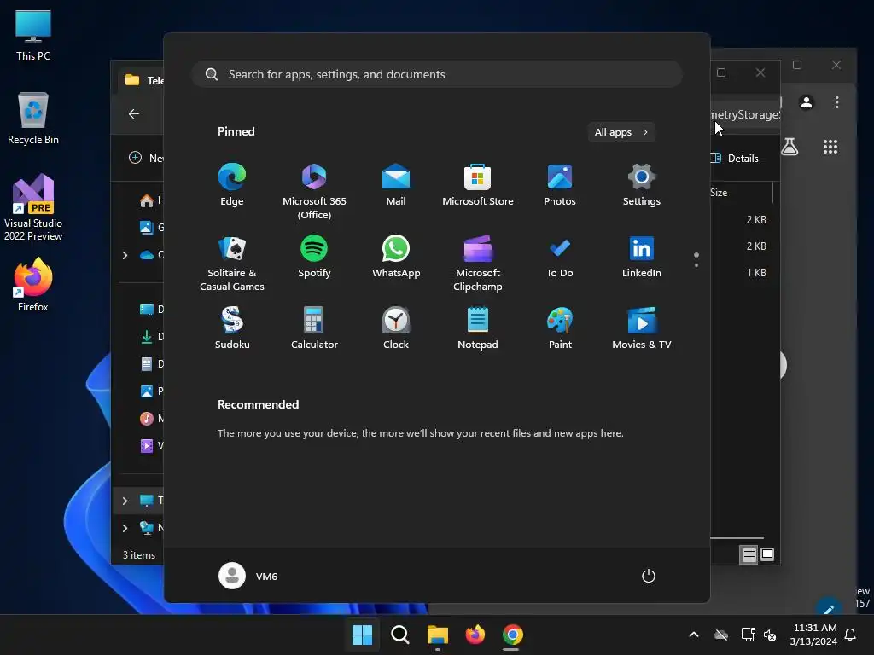Launch Movies & TV app

642,328
